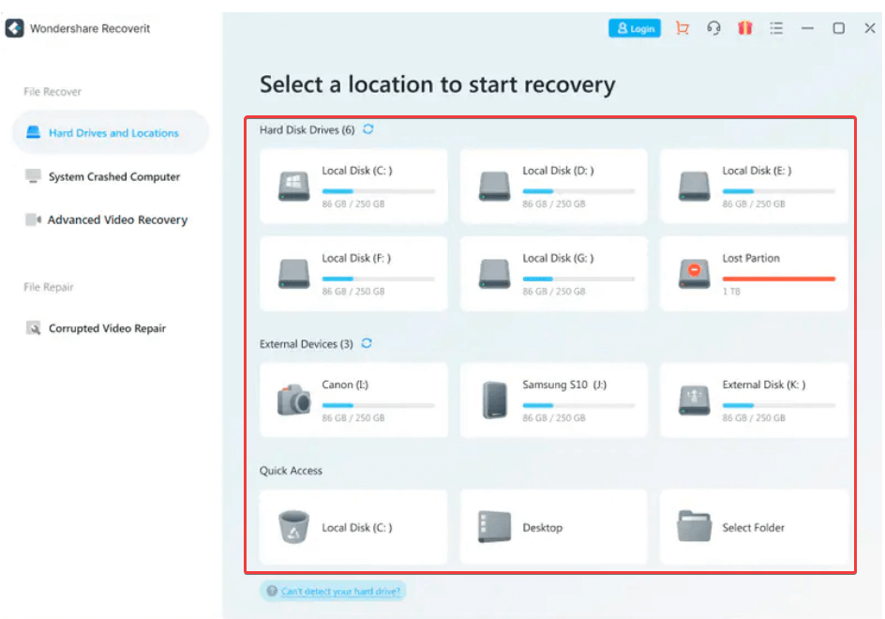This screenshot has width=885, height=619.
Task: Click the Local Disk (E:) label
Action: click(757, 171)
